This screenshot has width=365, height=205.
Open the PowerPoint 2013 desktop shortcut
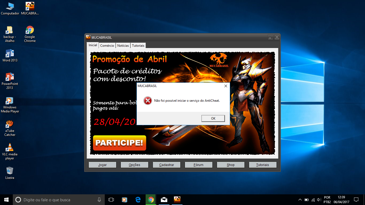[10, 81]
